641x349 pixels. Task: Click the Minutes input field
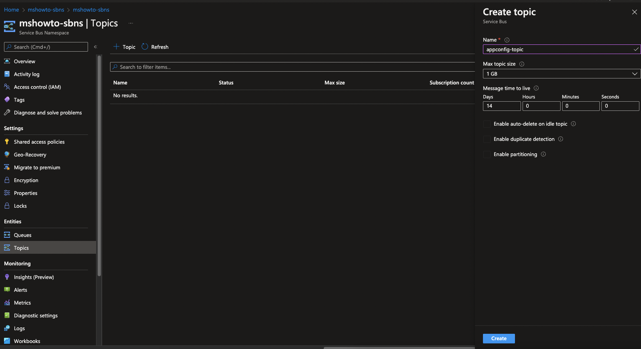[581, 106]
